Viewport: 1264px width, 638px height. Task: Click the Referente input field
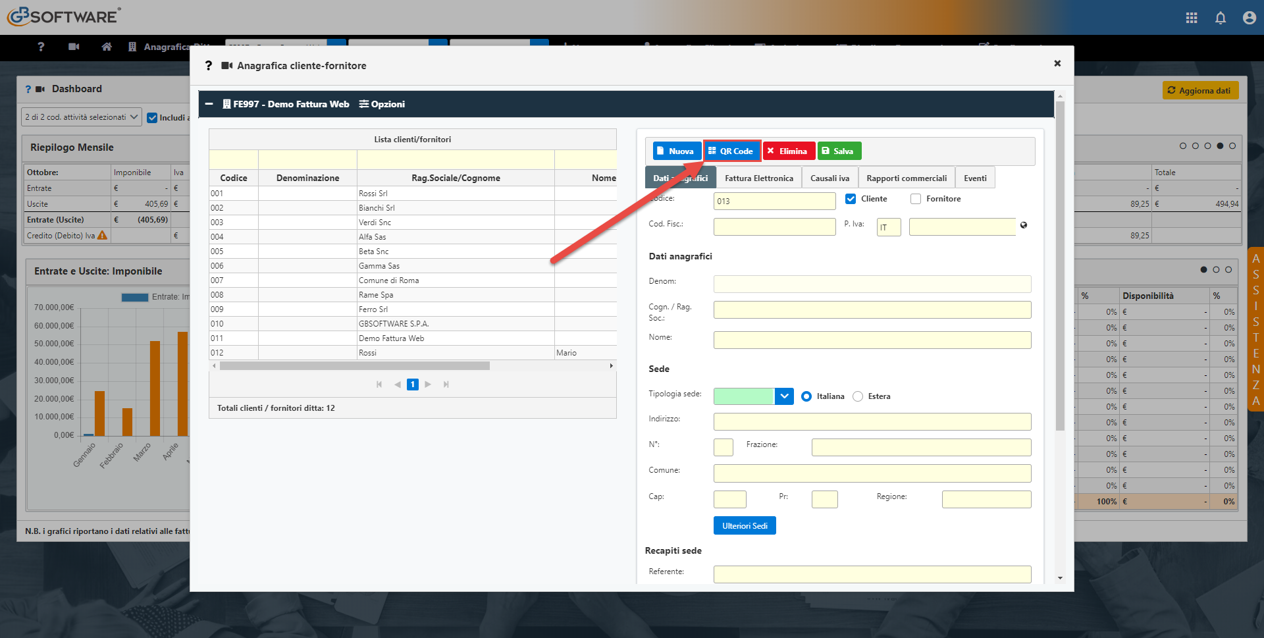point(872,573)
